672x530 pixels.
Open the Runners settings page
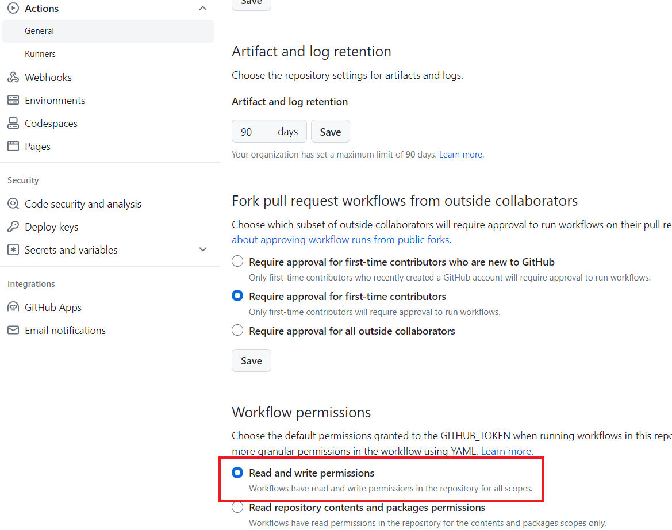coord(40,54)
